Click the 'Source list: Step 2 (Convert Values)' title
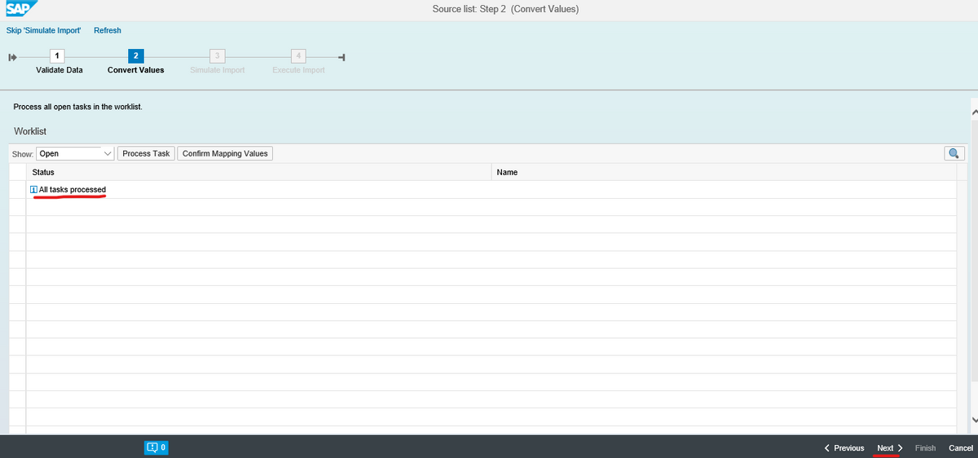 [x=505, y=9]
